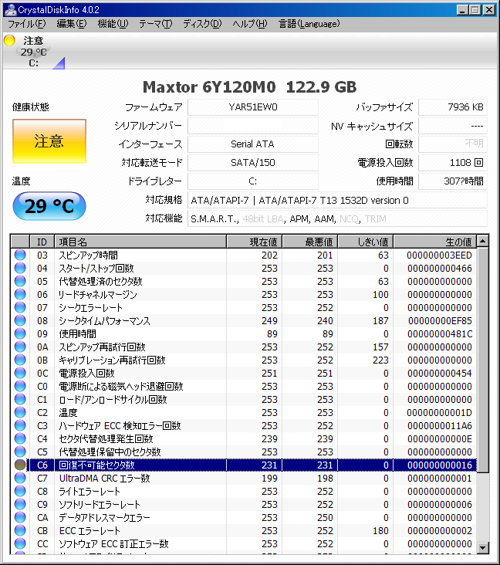
Task: Click the status orb of row CC ソフトウェア ECC
Action: tap(20, 543)
